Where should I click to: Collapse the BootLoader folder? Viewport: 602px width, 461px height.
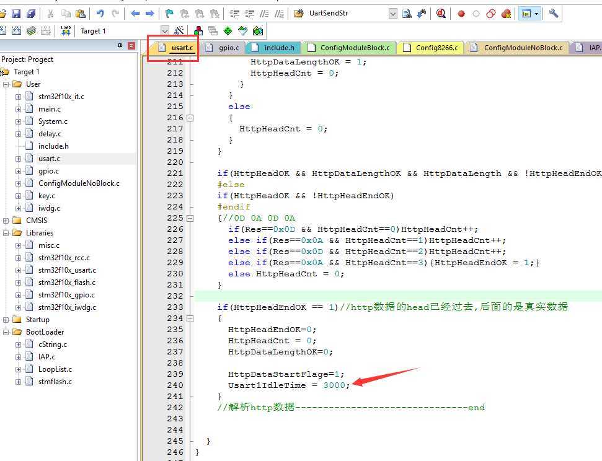[6, 332]
